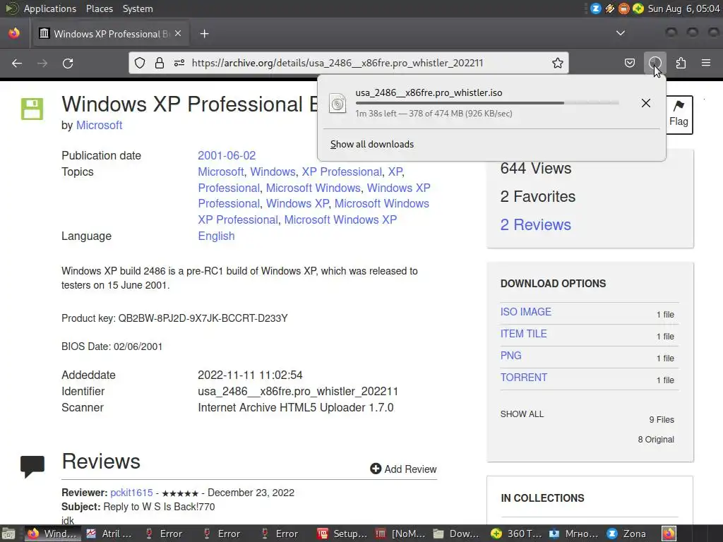The height and width of the screenshot is (542, 723).
Task: Switch to [NoM... taskbar window
Action: (400, 534)
